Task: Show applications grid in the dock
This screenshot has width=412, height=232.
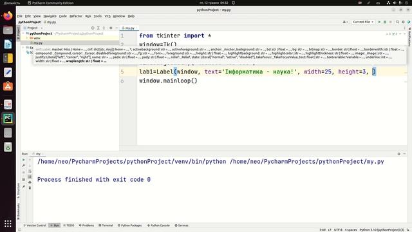Action: pos(8,224)
